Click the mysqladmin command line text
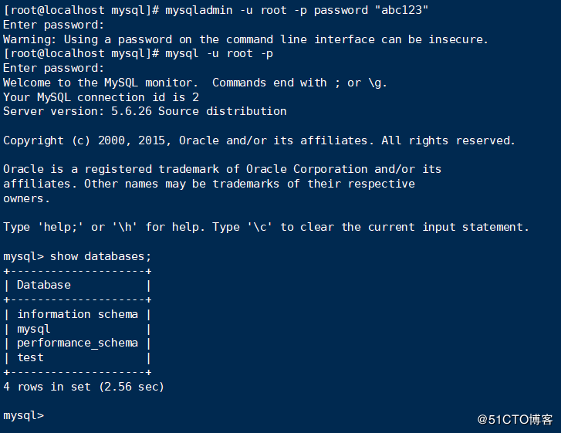The height and width of the screenshot is (433, 561). tap(296, 10)
